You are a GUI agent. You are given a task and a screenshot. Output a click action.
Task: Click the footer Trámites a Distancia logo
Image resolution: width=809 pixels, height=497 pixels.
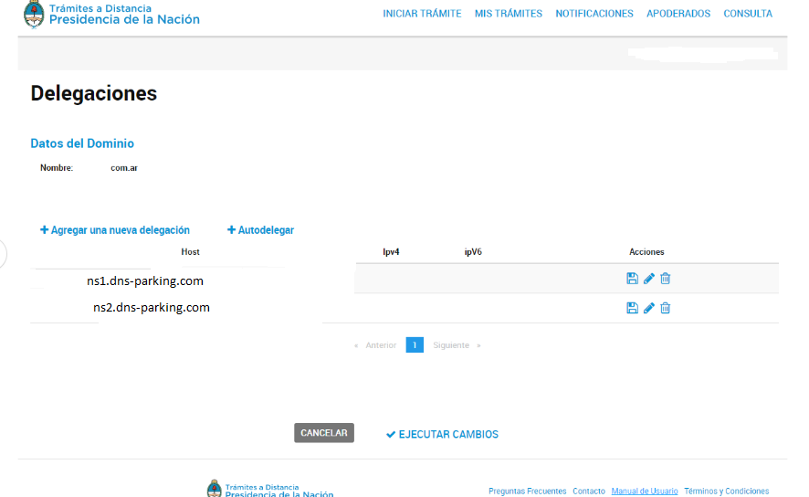pyautogui.click(x=270, y=489)
